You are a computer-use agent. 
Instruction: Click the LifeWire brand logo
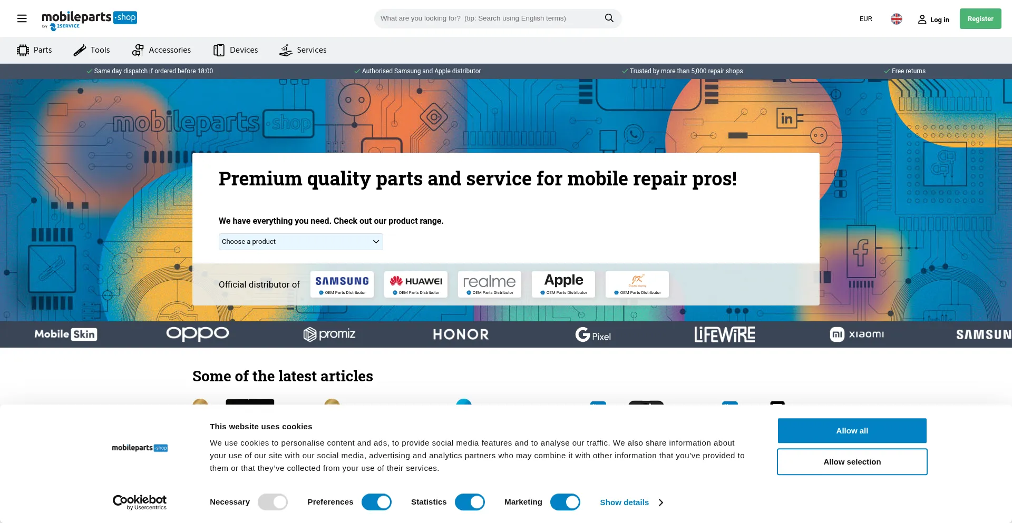tap(725, 334)
